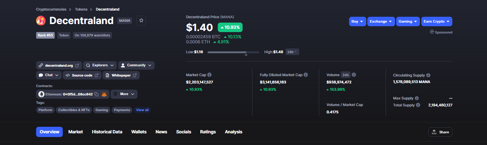Click Source code external link icon
Viewport: 487px width, 145px height.
pos(96,75)
